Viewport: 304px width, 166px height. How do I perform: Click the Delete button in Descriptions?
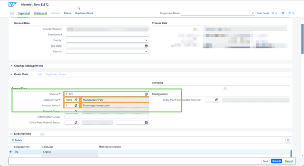pos(17,140)
